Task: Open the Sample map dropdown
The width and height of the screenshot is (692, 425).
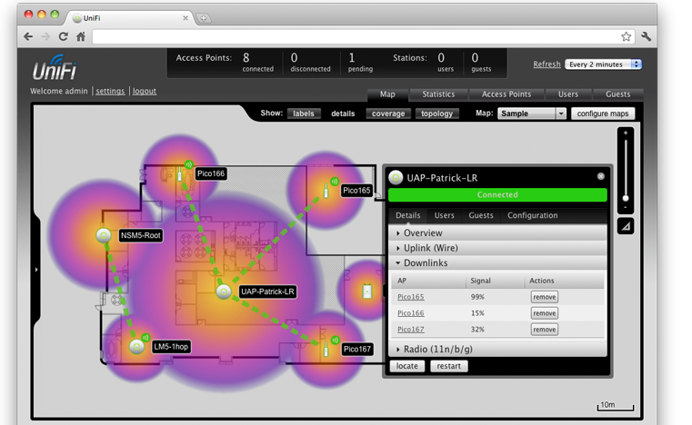Action: pos(532,114)
